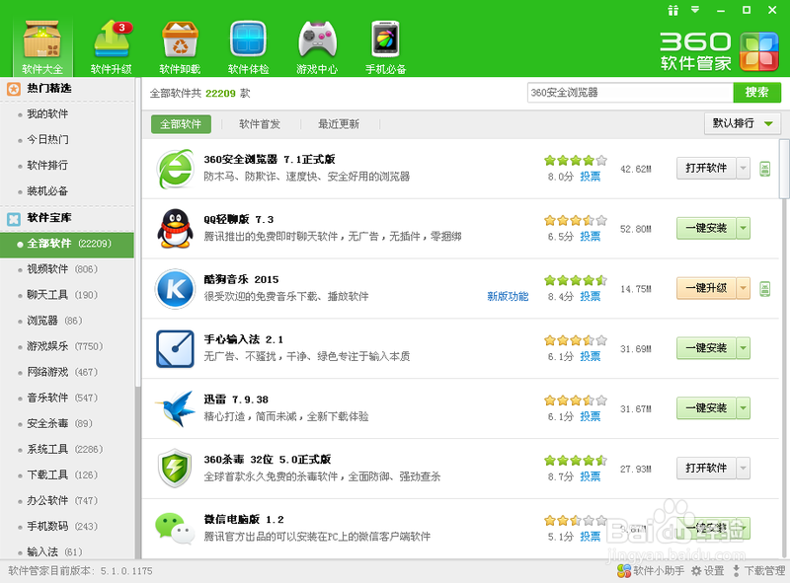Screen dimensions: 790x583
Task: Click star rating of 酷狗音乐 2015
Action: pyautogui.click(x=576, y=280)
